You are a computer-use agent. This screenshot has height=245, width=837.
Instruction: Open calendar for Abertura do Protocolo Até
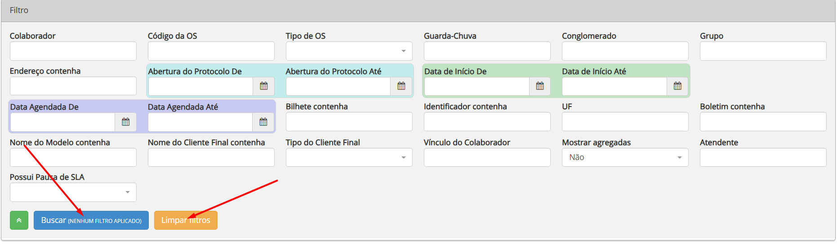click(x=401, y=86)
